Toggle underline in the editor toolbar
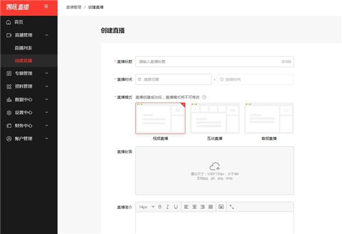 point(176,207)
